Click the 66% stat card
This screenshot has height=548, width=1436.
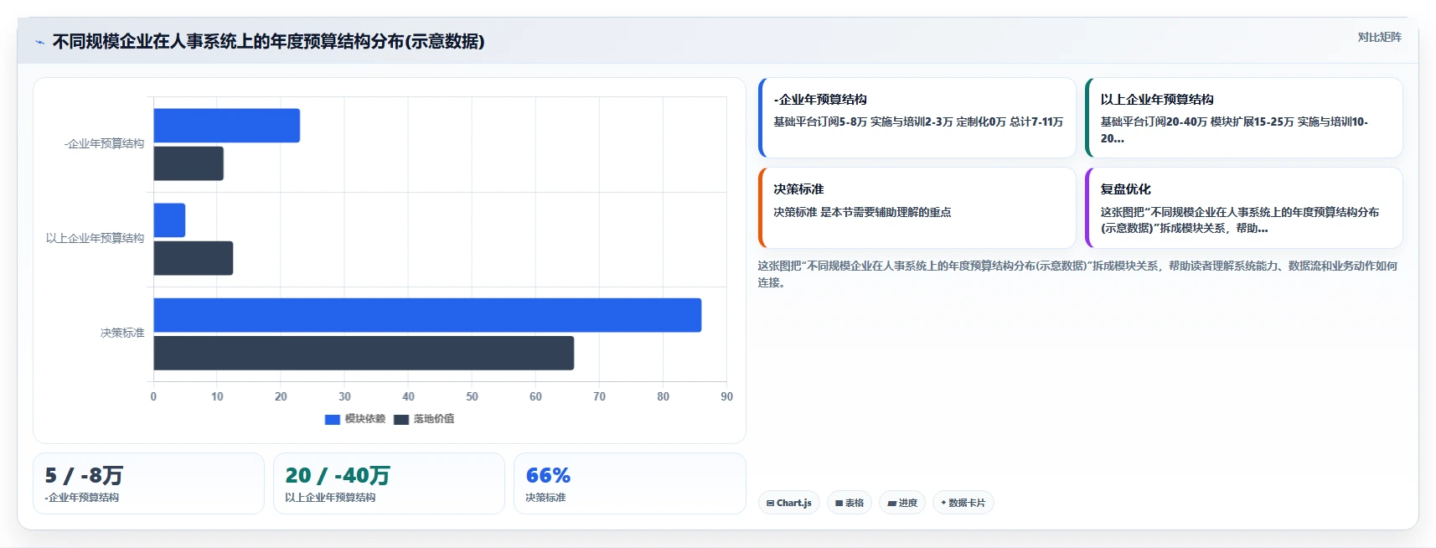coord(629,483)
